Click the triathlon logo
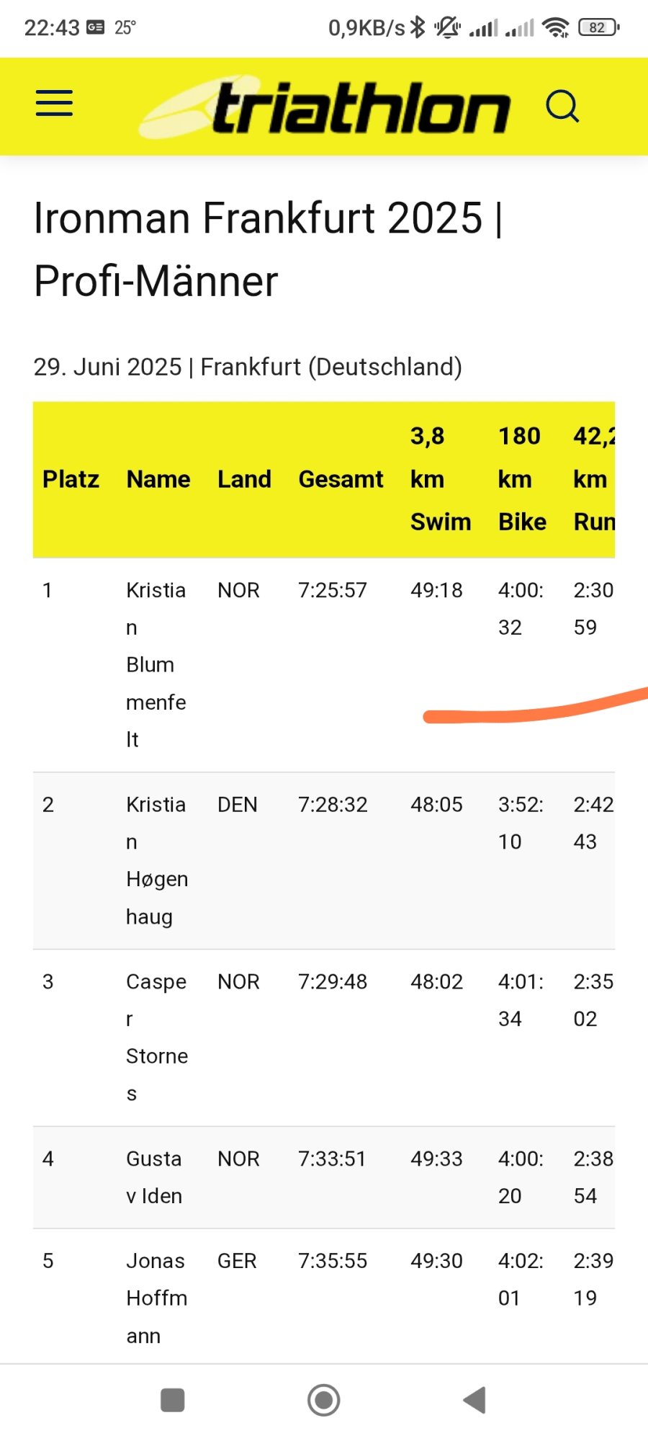The width and height of the screenshot is (648, 1441). (x=325, y=107)
